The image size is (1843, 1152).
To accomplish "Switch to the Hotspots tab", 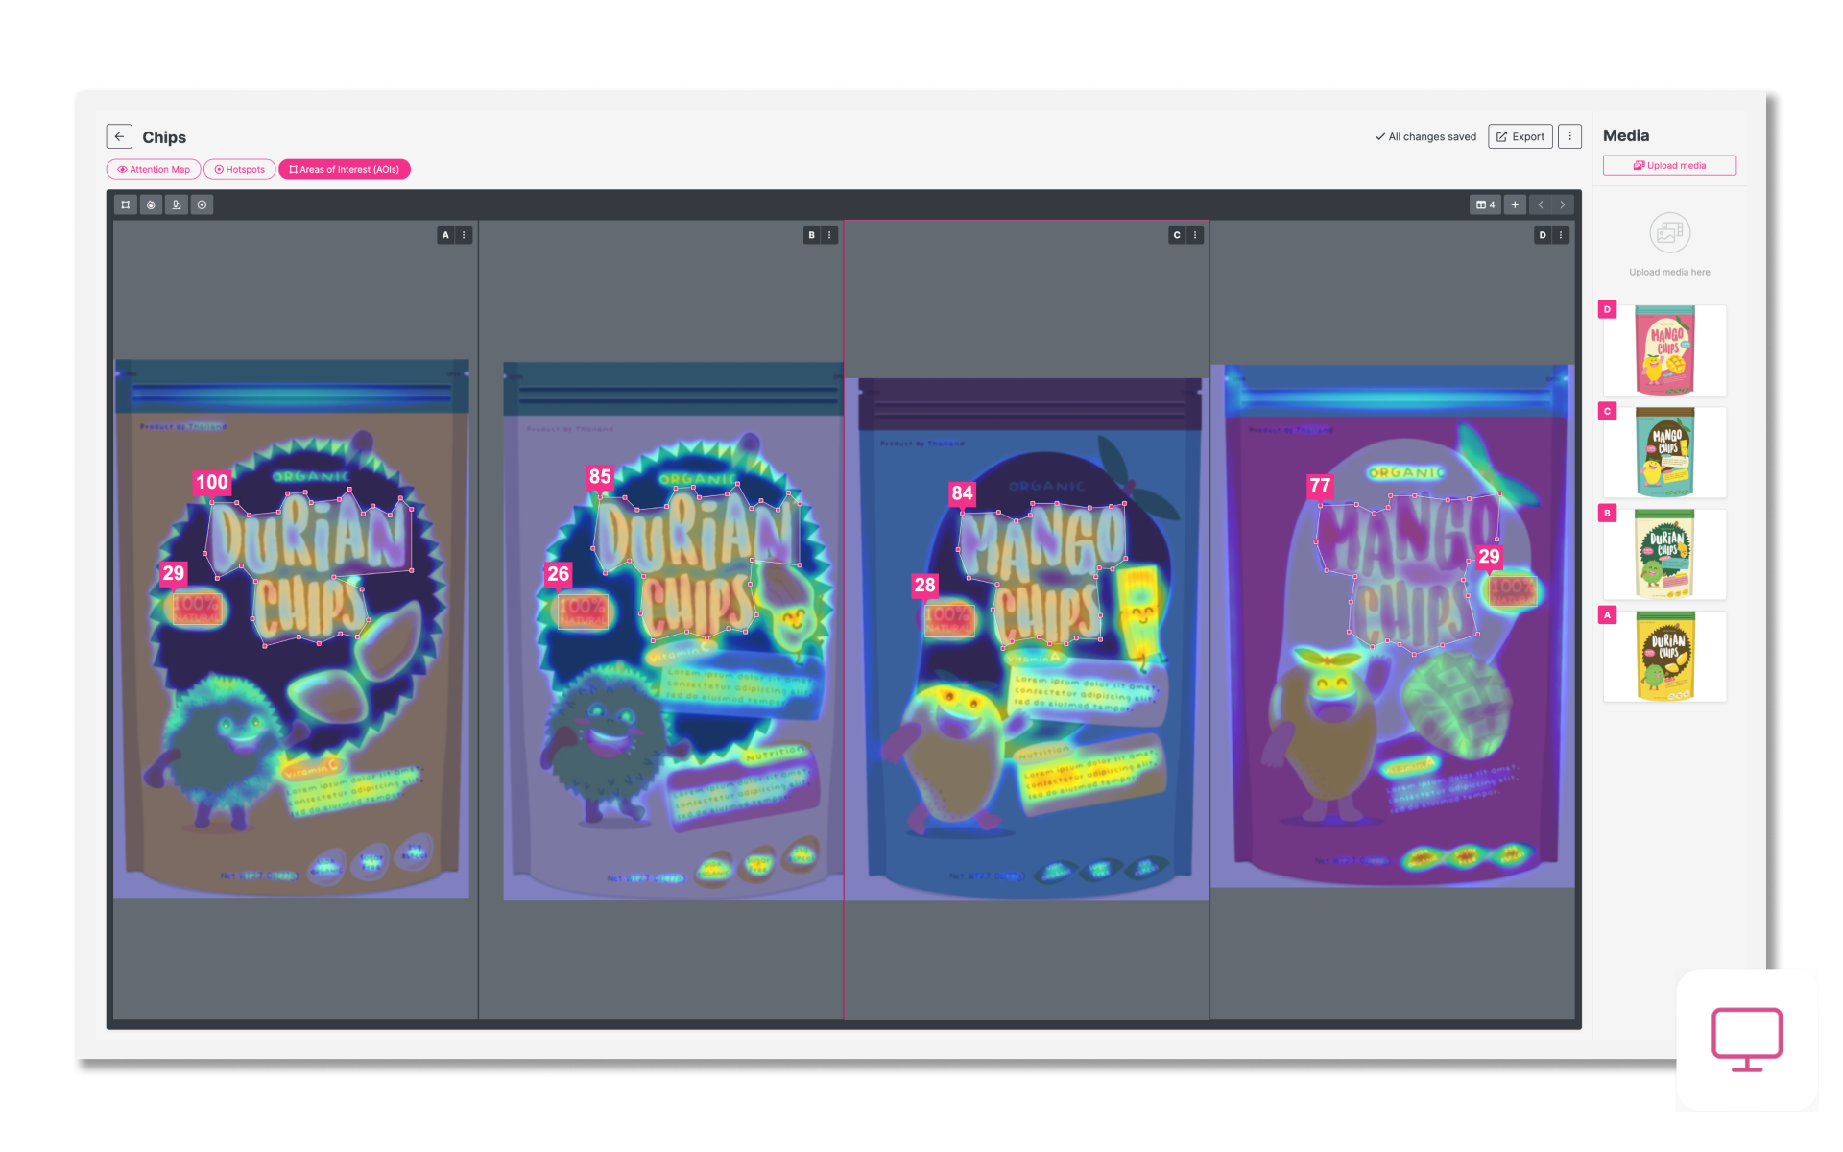I will point(240,169).
